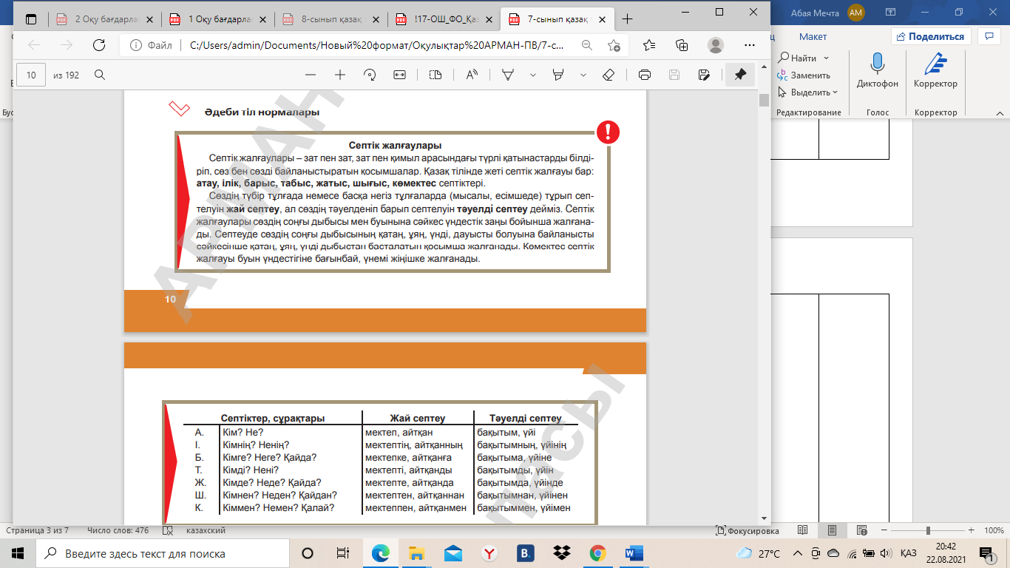
Task: Rotate the PDF page
Action: pyautogui.click(x=370, y=75)
